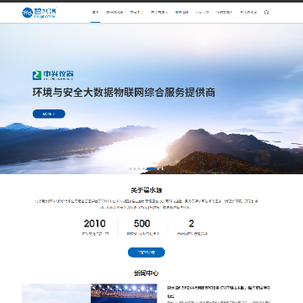Open the last nav item before search icon
Image resolution: width=303 pixels, height=303 pixels.
point(248,13)
